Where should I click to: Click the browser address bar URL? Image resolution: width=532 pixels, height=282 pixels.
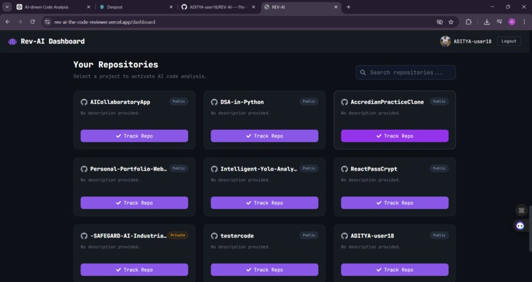(105, 22)
